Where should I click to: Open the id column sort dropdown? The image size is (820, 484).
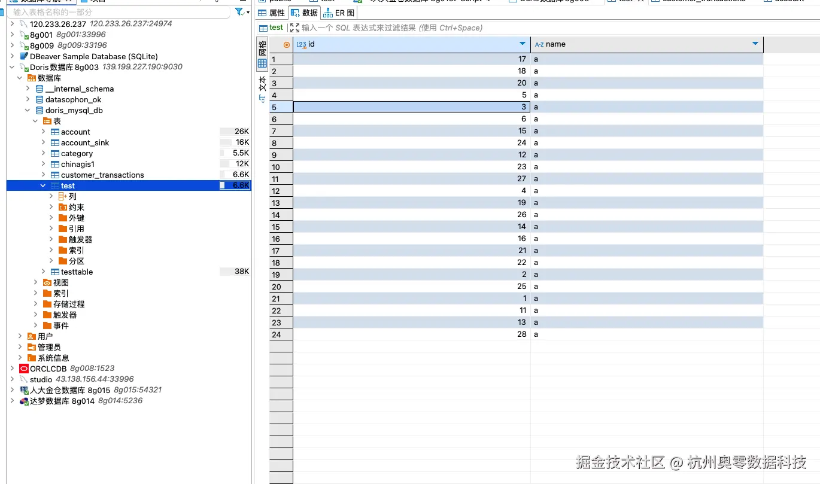[x=522, y=44]
